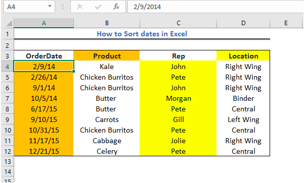The height and width of the screenshot is (183, 304).
Task: Click the Cancel (X) formula bar icon
Action: [80, 7]
